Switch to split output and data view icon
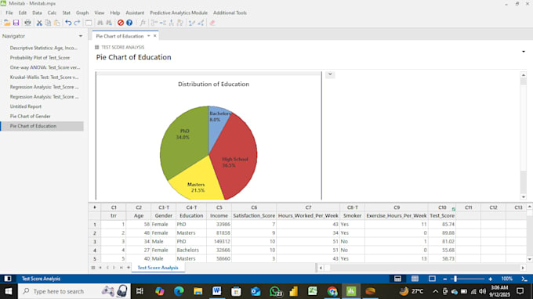 tap(397, 279)
